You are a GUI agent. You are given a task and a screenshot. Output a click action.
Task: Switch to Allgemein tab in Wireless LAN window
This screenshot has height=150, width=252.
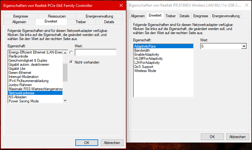(x=138, y=16)
